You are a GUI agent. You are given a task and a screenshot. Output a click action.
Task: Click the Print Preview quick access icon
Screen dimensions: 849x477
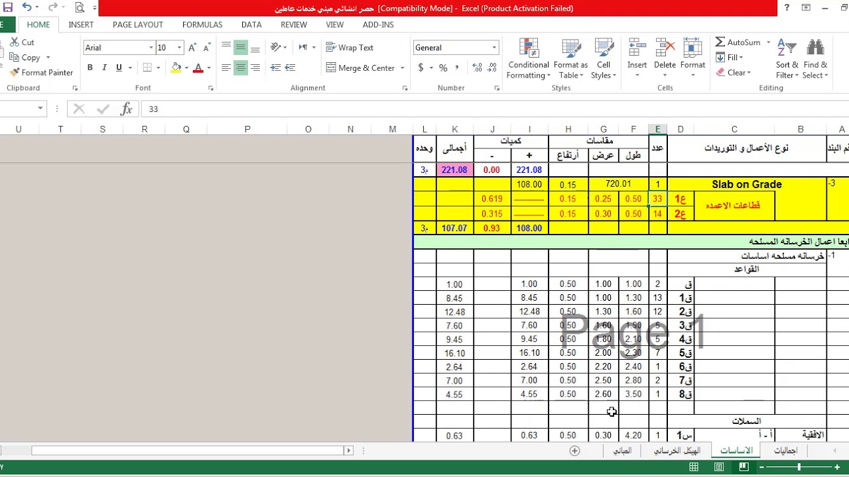[80, 8]
